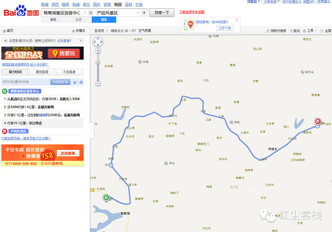Click the destination input field 严田风景区
Screen dimensions: 332x232
[x=115, y=13]
